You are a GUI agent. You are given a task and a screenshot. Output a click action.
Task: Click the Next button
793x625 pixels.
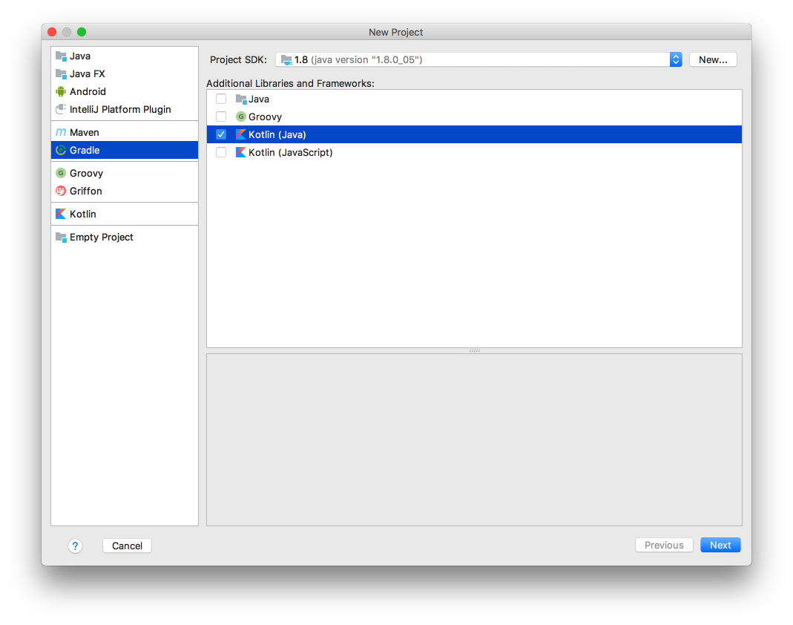pyautogui.click(x=720, y=545)
